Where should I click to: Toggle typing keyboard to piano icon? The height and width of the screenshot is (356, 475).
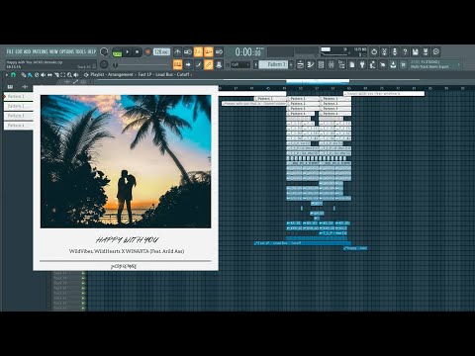(177, 64)
